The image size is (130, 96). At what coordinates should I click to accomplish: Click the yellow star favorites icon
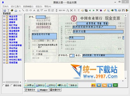(99, 85)
